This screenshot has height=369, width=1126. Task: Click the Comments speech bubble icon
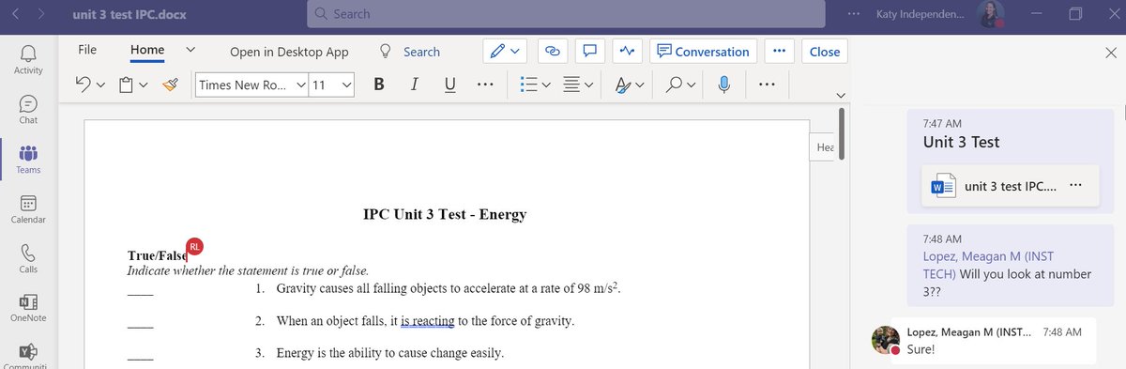tap(590, 52)
